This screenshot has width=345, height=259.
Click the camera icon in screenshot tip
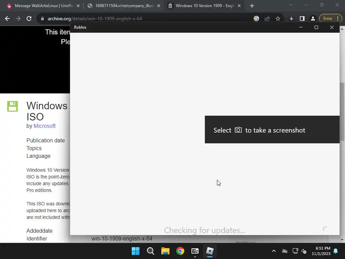pyautogui.click(x=238, y=130)
